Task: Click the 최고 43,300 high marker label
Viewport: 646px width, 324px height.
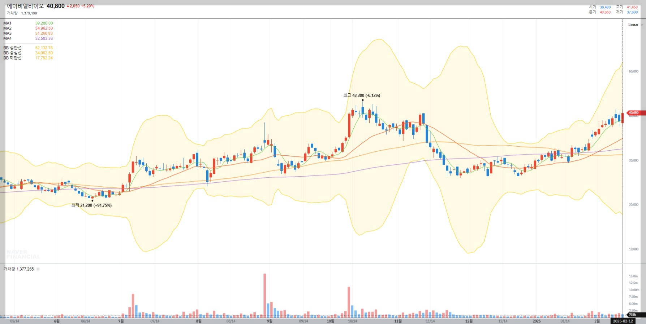Action: [362, 96]
